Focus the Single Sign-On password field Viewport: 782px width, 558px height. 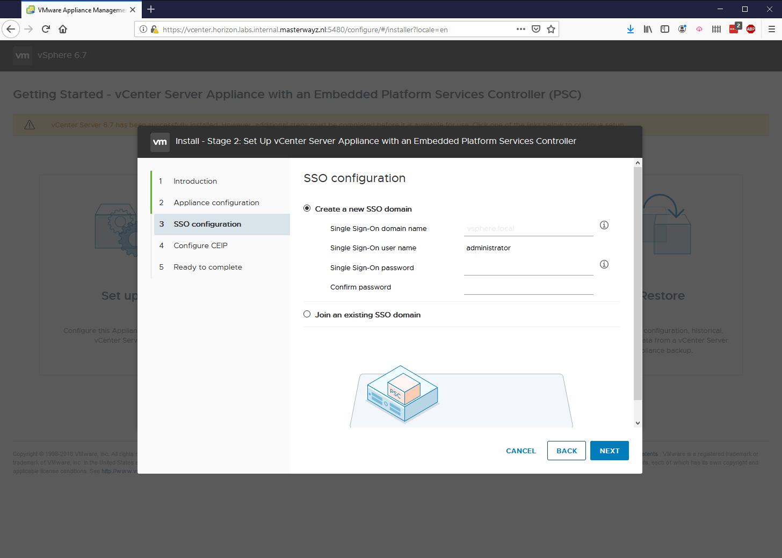(x=528, y=267)
